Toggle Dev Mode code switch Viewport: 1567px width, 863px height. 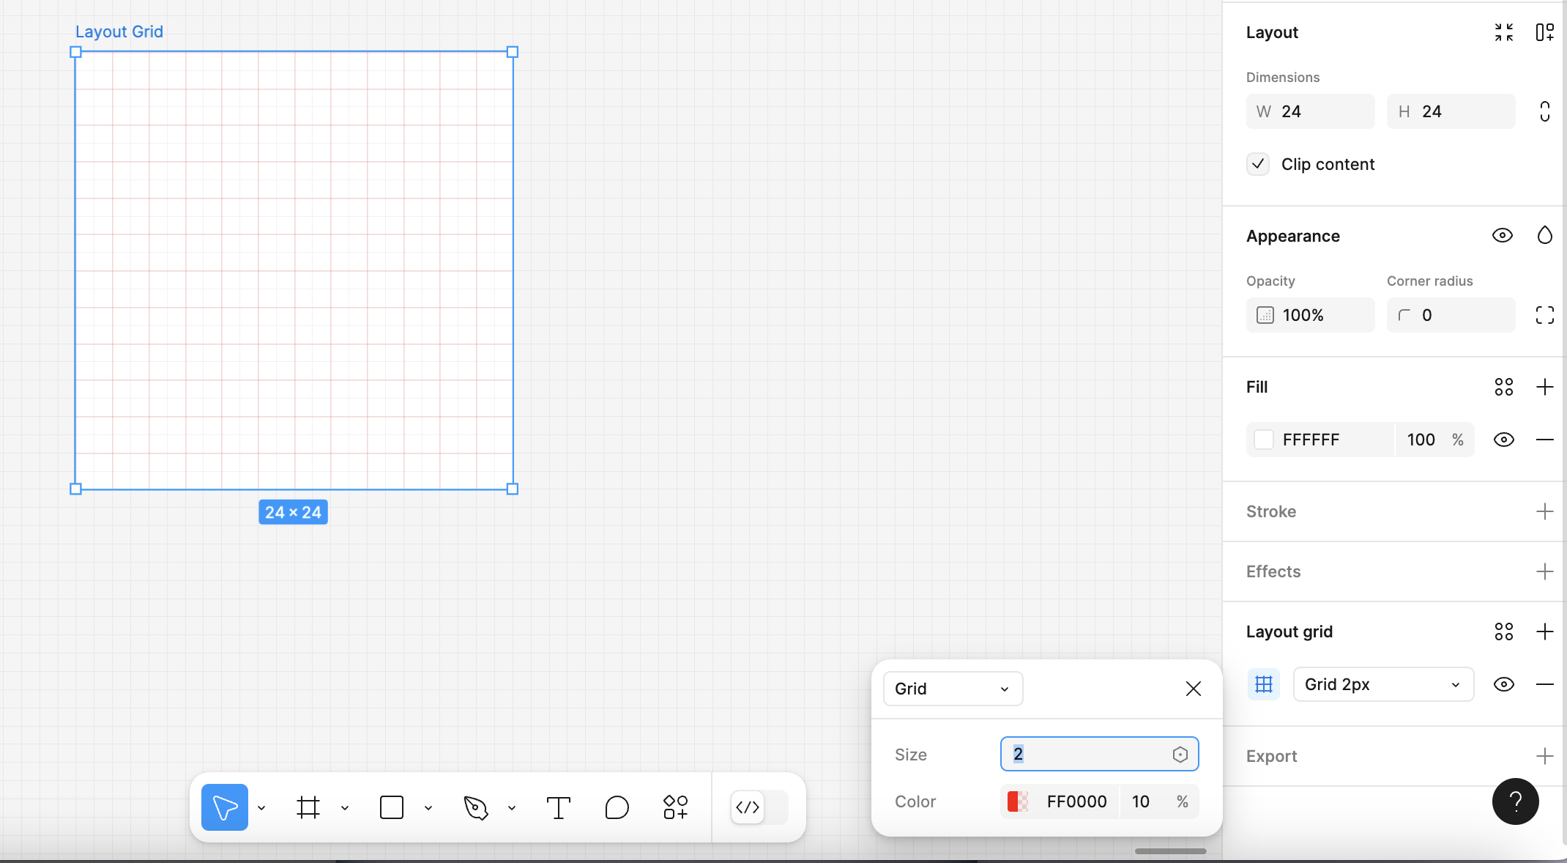[x=759, y=807]
